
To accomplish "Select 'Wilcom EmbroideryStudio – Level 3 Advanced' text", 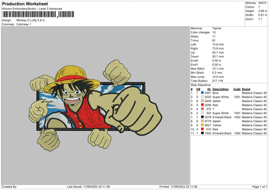I will [x=32, y=9].
